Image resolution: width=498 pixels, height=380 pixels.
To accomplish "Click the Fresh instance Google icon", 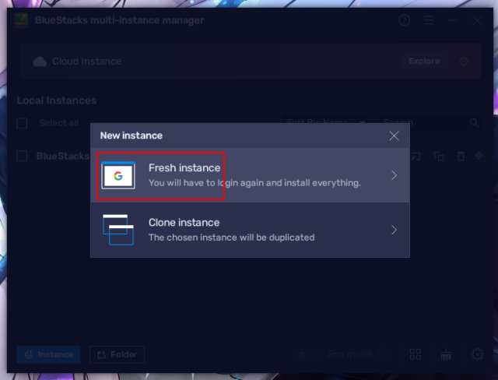I will pos(118,176).
